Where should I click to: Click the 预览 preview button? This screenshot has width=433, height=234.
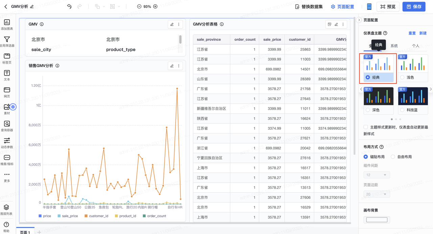pyautogui.click(x=388, y=6)
